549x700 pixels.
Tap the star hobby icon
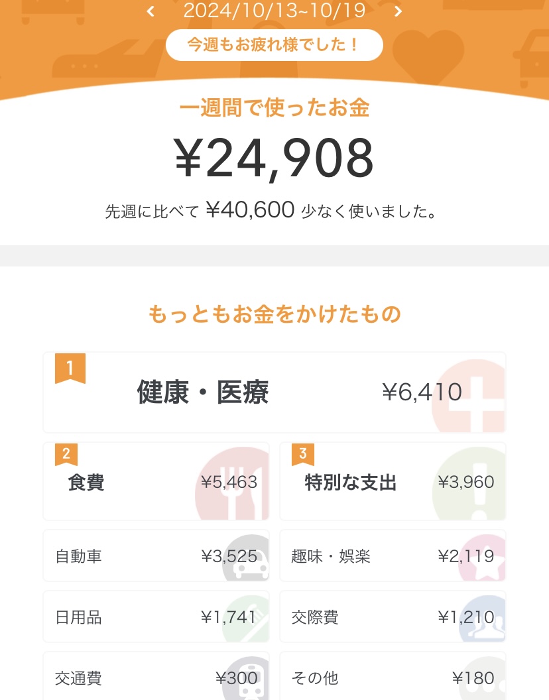(487, 560)
